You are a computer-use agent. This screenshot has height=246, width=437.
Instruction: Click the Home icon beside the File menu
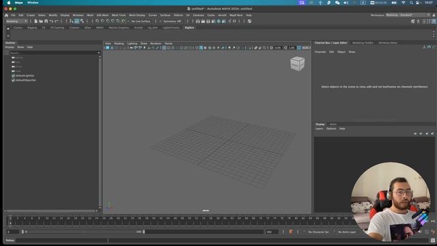6,15
